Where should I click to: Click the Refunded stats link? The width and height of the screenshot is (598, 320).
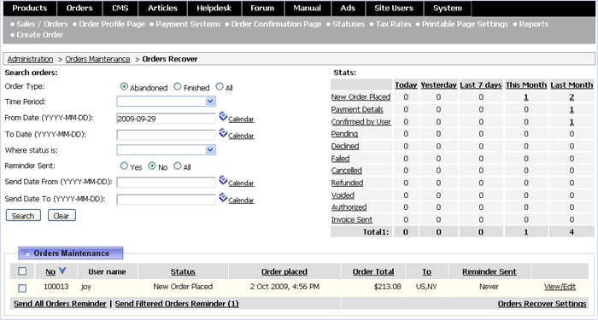point(347,183)
